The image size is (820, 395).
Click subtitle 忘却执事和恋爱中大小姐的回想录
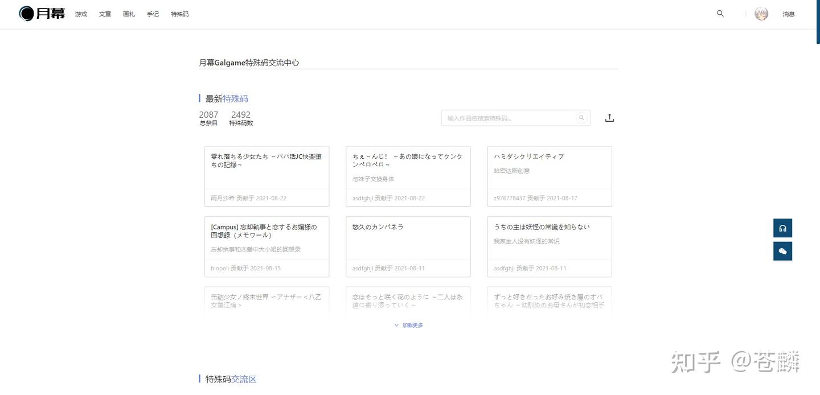[256, 249]
